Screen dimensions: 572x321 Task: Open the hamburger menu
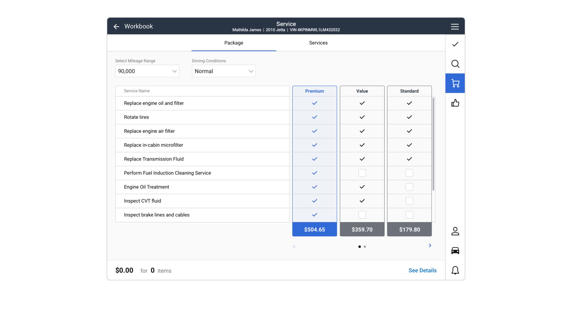point(455,27)
